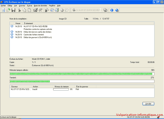The image size is (164, 119).
Task: Click the '00:00:06' total time value
Action: [151, 62]
